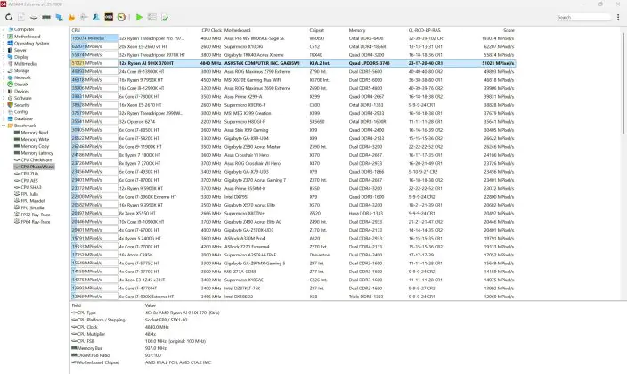Click the results list toolbar icon
This screenshot has height=374, width=627.
(x=152, y=17)
